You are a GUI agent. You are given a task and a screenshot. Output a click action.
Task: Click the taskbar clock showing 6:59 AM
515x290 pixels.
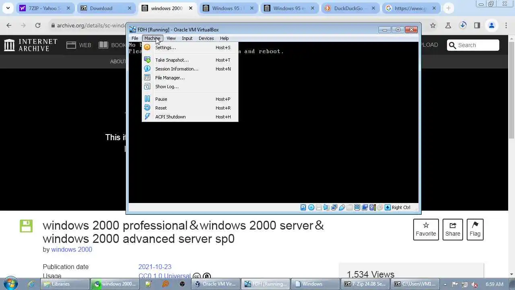coord(494,284)
